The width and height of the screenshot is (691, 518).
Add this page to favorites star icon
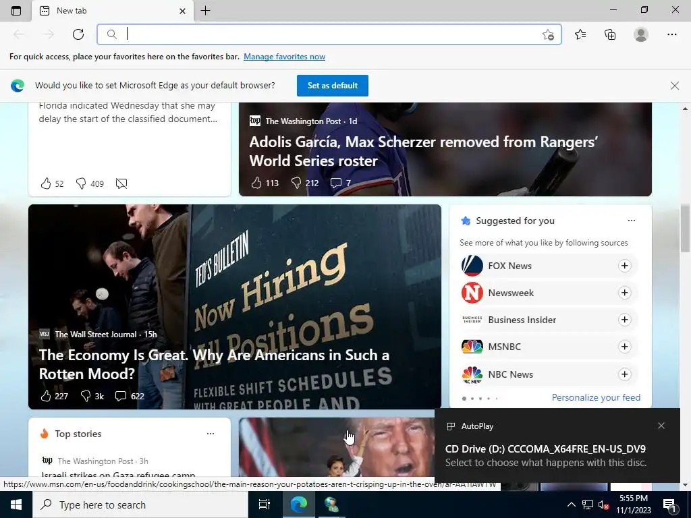(548, 34)
